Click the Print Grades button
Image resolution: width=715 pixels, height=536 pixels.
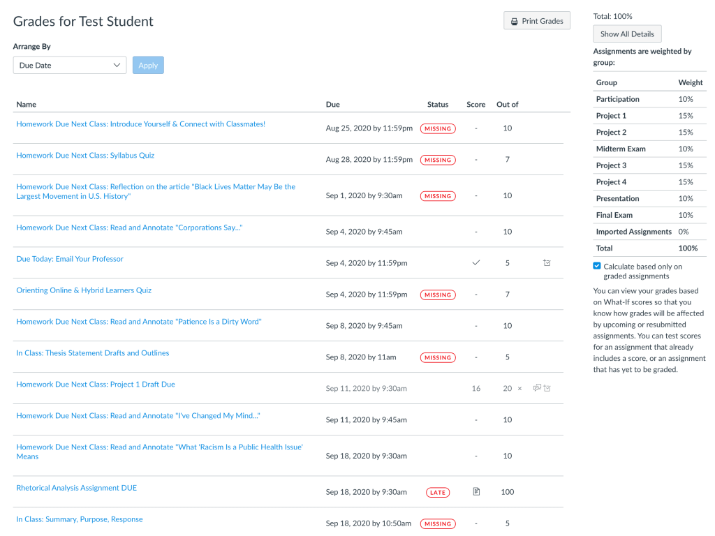point(537,21)
